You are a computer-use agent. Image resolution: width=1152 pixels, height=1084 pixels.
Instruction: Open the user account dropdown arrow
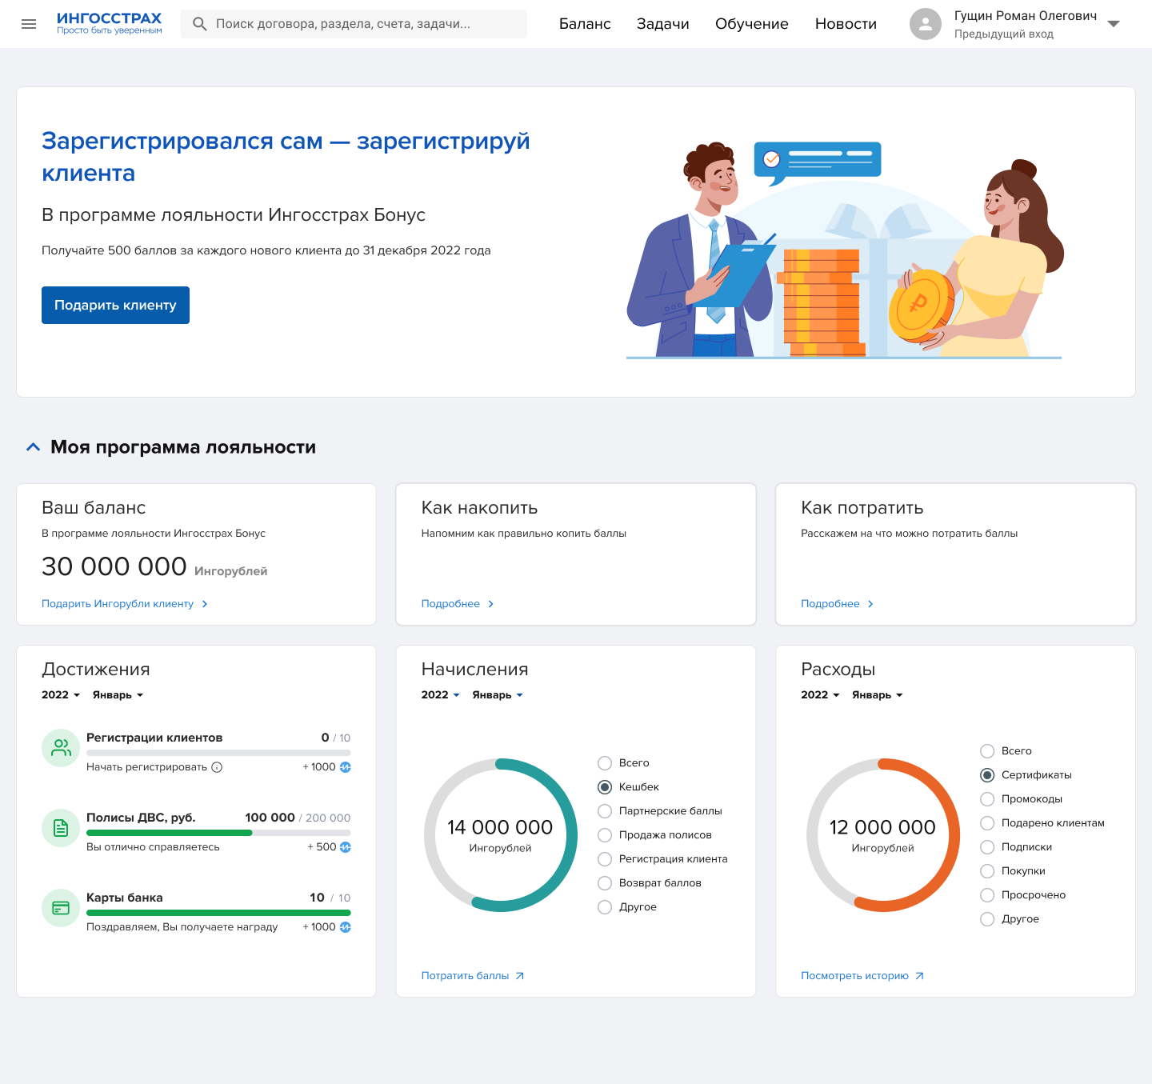(x=1113, y=24)
